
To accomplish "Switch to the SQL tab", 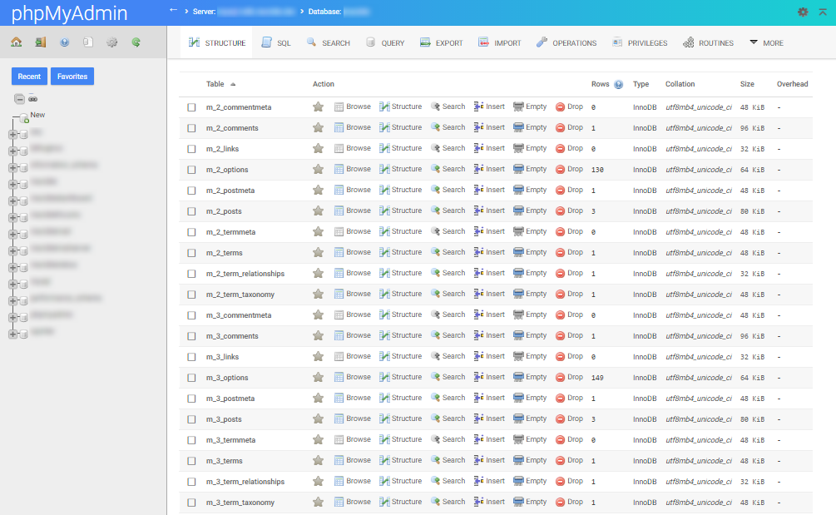I will pos(276,43).
